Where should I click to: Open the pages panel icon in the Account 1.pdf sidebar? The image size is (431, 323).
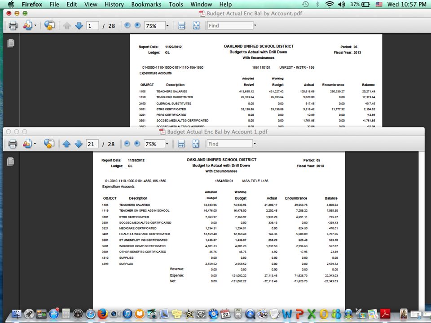pos(10,161)
